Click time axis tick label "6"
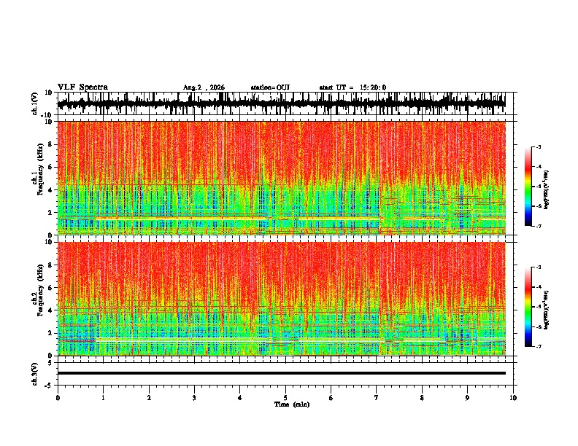Screen dimensions: 578x446 pos(331,398)
